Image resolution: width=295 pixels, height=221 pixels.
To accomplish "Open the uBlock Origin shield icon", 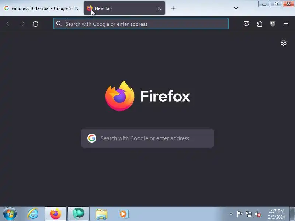I will coord(273,24).
